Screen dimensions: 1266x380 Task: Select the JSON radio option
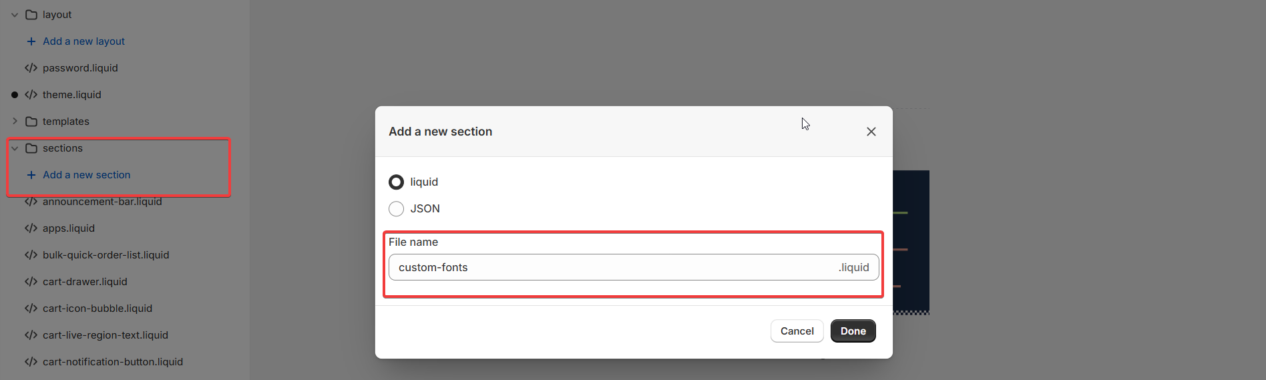pyautogui.click(x=396, y=208)
